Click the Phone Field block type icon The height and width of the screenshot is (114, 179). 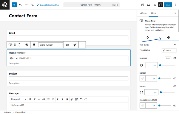[10, 45]
